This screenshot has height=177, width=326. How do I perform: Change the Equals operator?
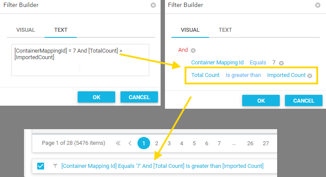click(257, 63)
